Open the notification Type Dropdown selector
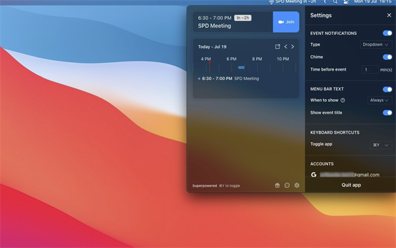 tap(376, 44)
